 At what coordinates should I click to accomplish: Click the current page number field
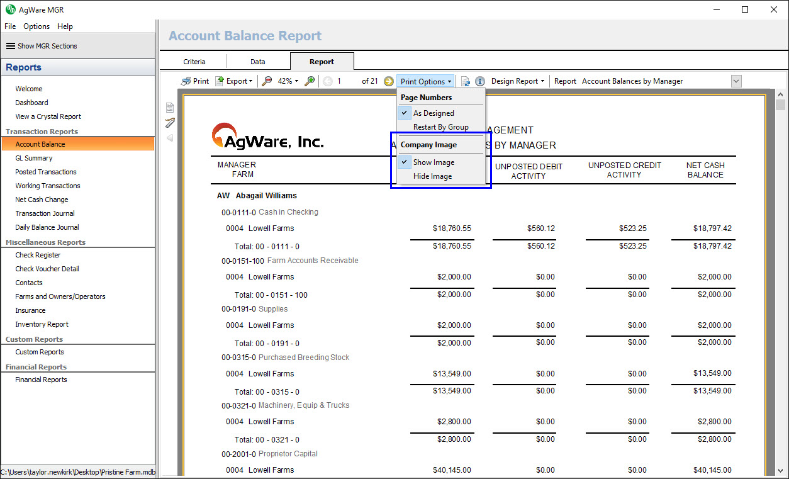[345, 81]
